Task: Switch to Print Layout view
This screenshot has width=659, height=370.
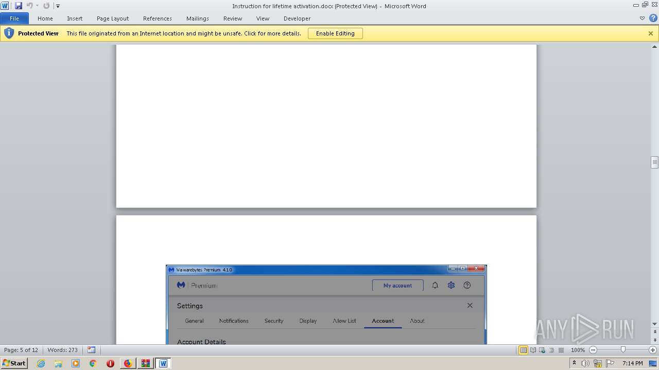Action: 524,350
